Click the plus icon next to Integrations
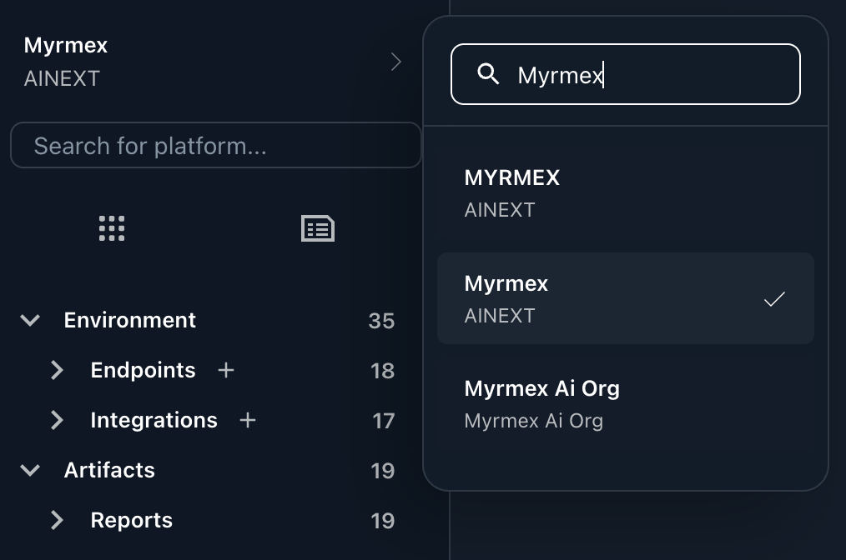846x560 pixels. (248, 420)
